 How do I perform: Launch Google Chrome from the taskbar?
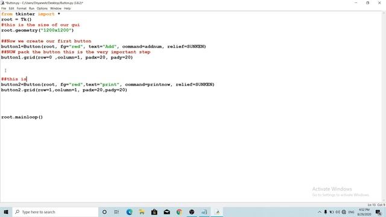(179, 212)
